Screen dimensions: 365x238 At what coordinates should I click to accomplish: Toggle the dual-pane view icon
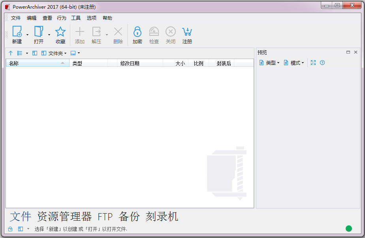tap(34, 53)
